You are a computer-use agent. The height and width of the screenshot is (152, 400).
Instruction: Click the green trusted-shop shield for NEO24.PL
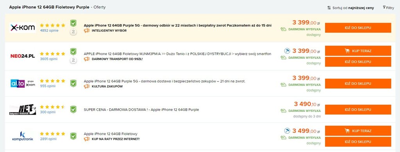73,52
